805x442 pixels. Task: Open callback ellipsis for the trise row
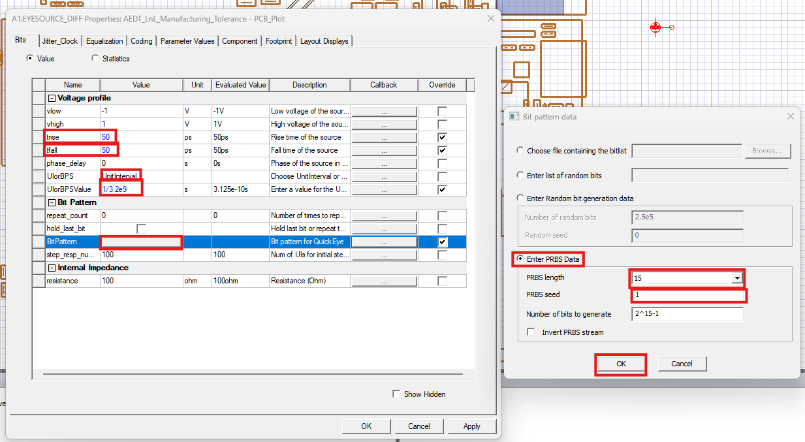point(383,137)
